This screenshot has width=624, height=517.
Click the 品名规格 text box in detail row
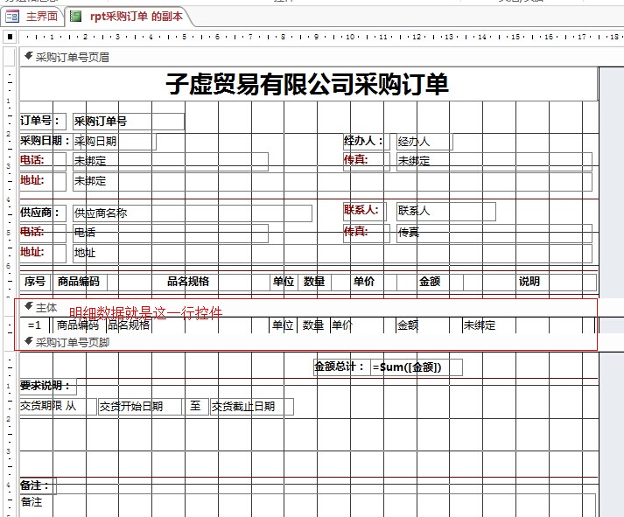[x=189, y=325]
